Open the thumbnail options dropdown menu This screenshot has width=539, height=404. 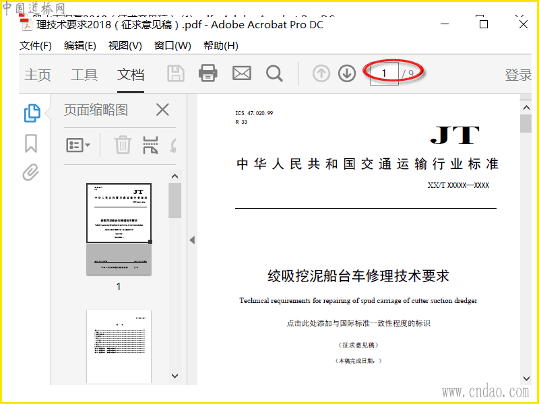(78, 145)
